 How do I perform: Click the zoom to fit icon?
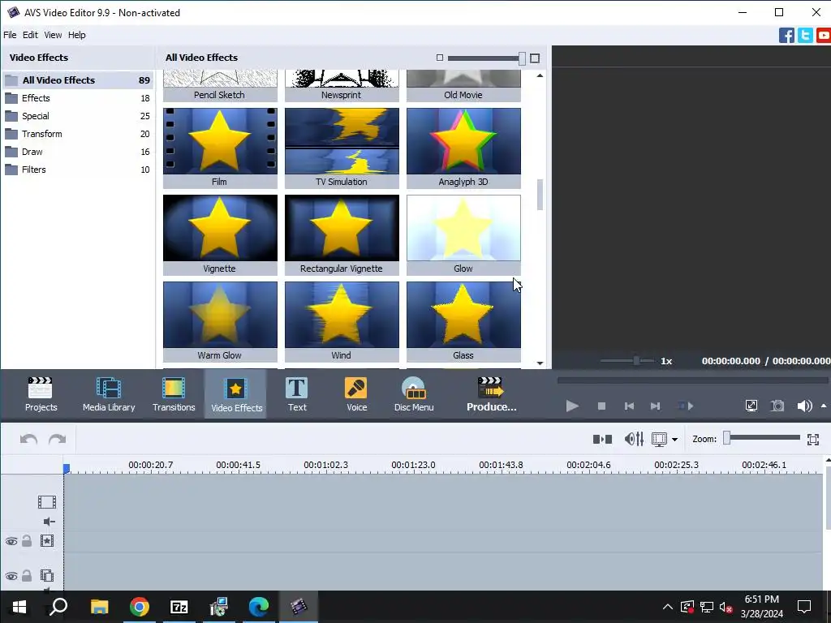click(813, 439)
